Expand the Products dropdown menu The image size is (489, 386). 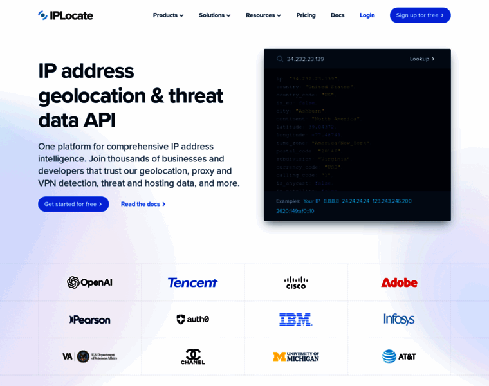pos(168,15)
